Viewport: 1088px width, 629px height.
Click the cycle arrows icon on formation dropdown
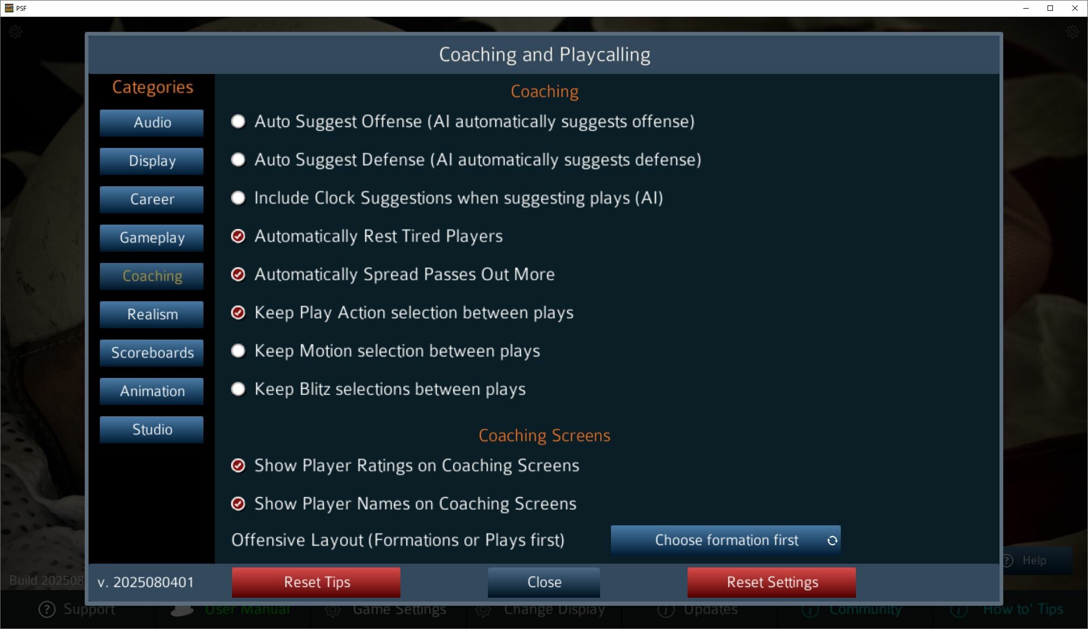point(832,540)
